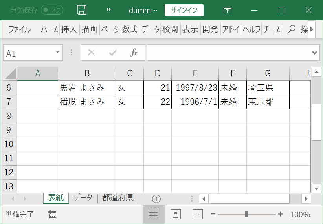Click the zoom slider handle
Viewport: 323px width, 224px height.
click(x=247, y=214)
